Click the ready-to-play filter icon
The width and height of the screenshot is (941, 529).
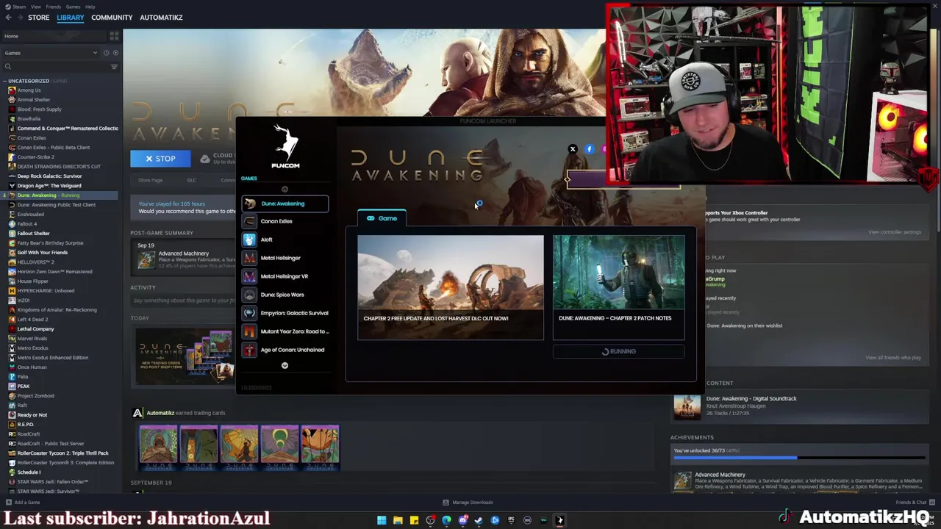[x=115, y=53]
